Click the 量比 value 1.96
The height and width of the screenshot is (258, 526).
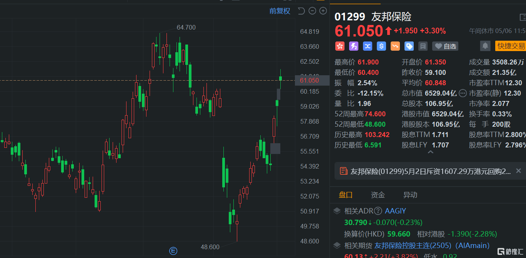tap(364, 104)
